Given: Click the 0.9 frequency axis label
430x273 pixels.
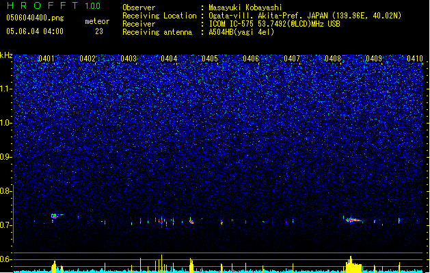Looking at the screenshot, I should [6, 157].
